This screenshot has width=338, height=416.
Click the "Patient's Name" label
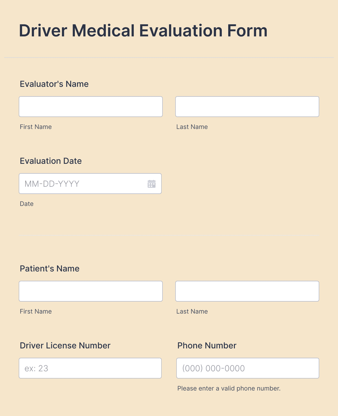50,269
